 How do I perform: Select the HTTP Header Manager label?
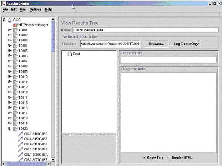point(33,25)
